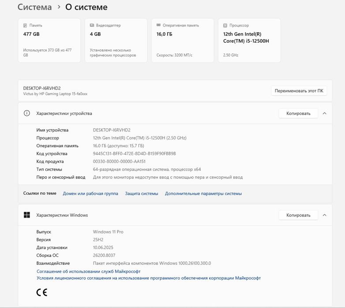This screenshot has width=345, height=308.
Task: Open the Домен или рабочая группа link
Action: [x=90, y=193]
